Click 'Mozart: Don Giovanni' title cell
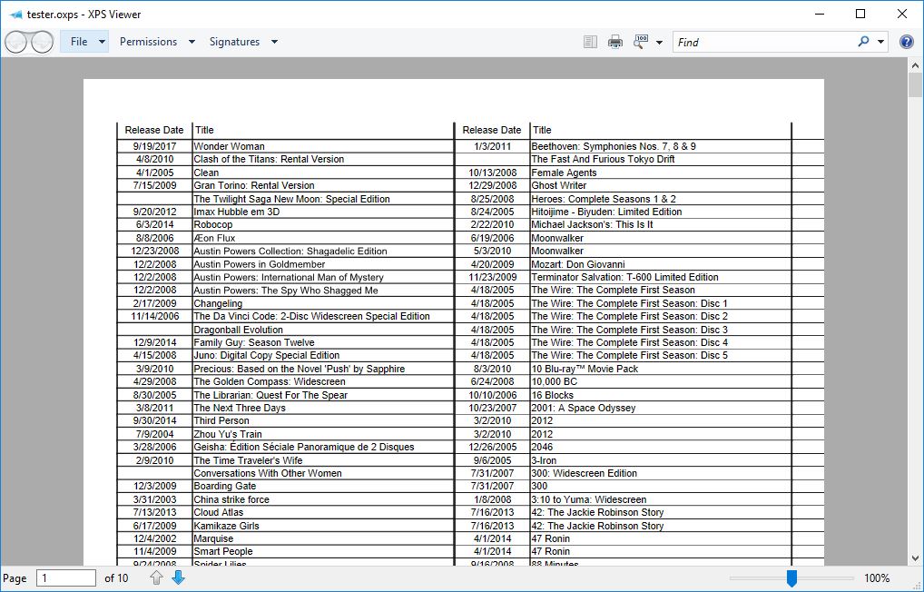The width and height of the screenshot is (924, 592). 578,264
